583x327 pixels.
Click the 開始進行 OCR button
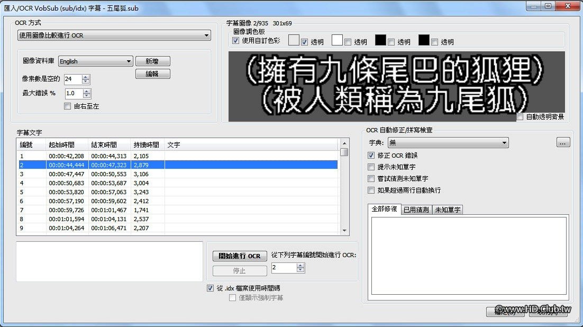tap(240, 256)
